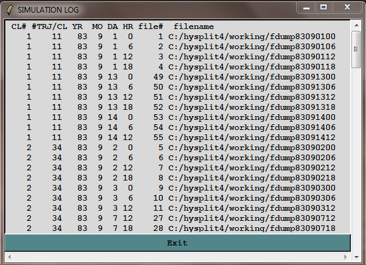Screen dimensions: 366x265
Task: Click the feather icon in title bar
Action: pyautogui.click(x=9, y=9)
